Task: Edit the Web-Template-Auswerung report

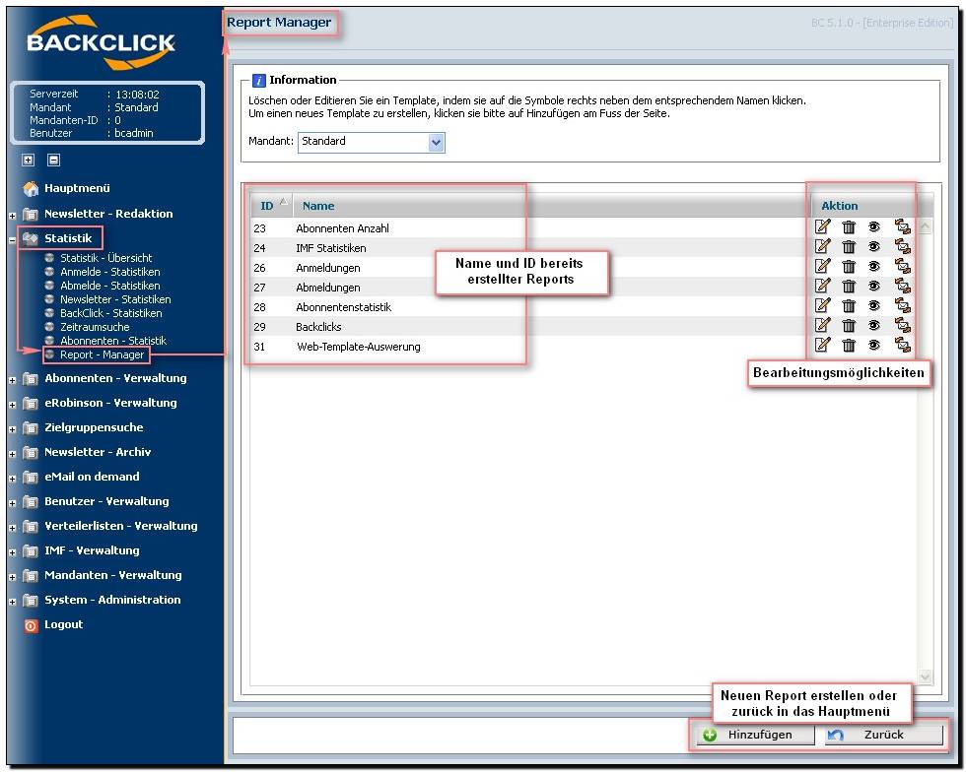Action: [822, 346]
